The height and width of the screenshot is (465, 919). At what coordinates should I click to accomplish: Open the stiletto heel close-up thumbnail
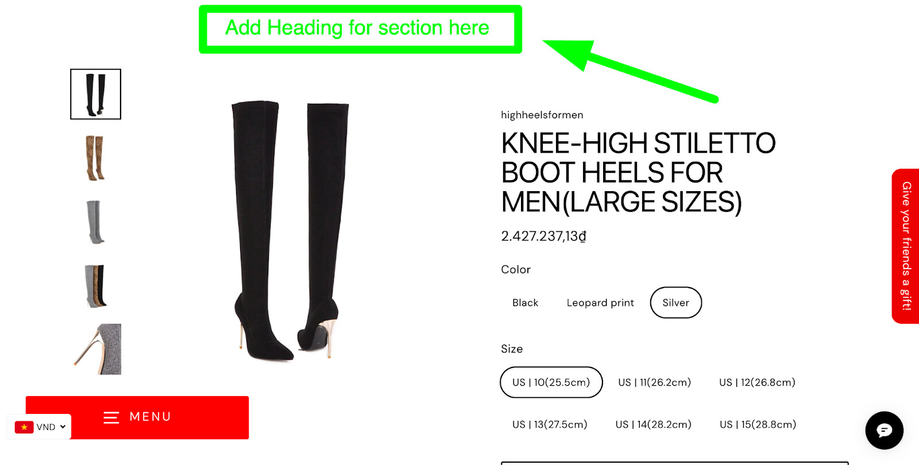point(96,349)
